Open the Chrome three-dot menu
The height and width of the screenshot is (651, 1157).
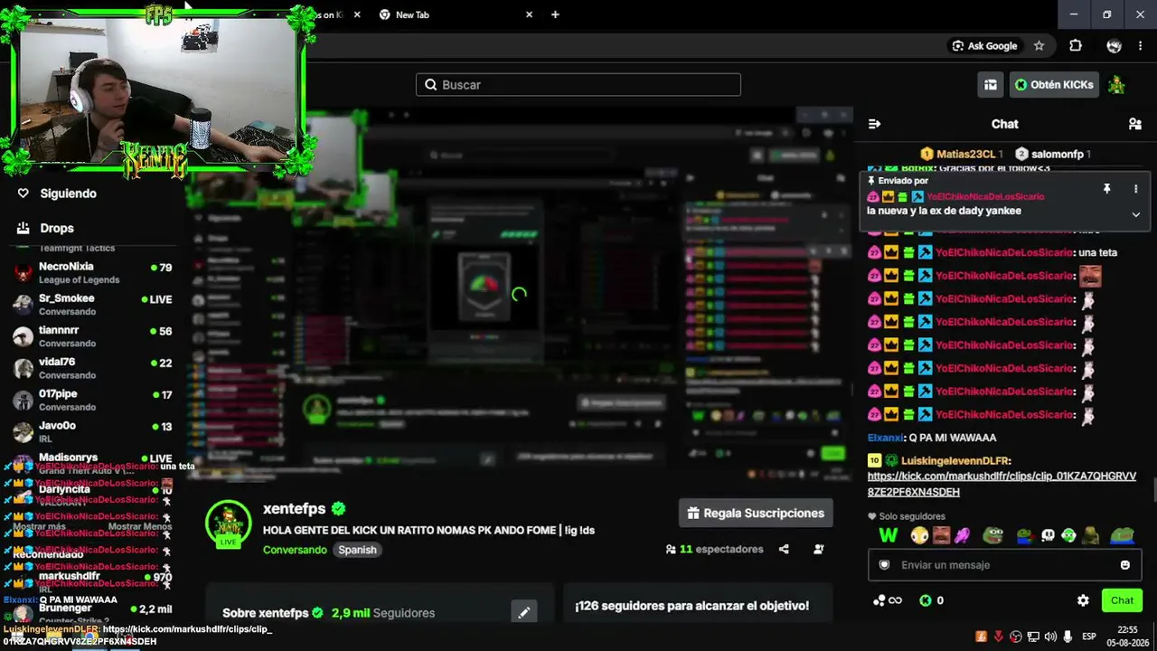[x=1141, y=46]
